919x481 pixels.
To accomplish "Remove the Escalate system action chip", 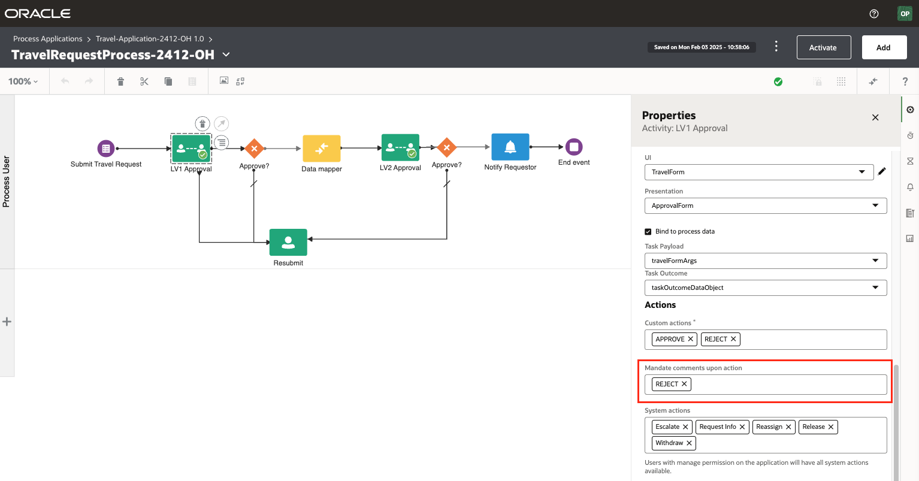I will pos(685,426).
